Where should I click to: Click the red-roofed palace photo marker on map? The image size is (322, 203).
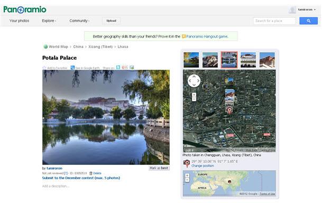(x=230, y=93)
